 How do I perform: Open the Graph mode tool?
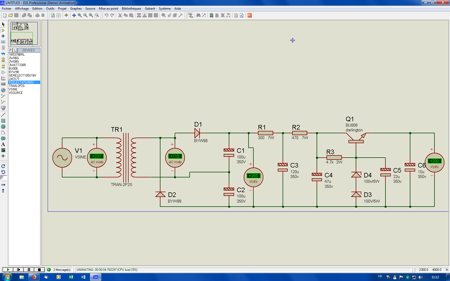(3, 78)
